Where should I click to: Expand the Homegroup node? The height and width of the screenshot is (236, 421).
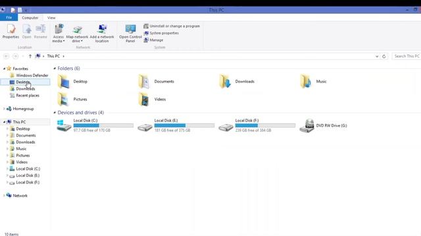[x=4, y=109]
